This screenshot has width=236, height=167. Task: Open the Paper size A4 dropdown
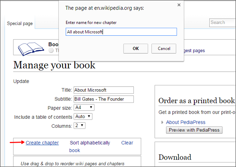click(84, 108)
